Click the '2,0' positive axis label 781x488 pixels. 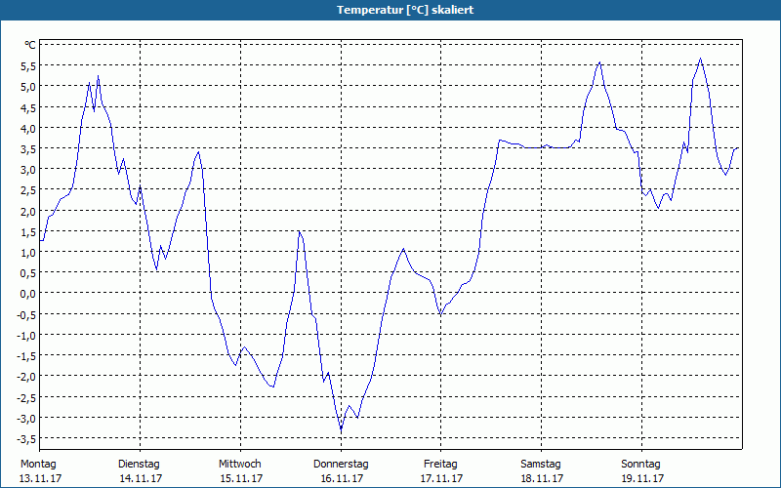pos(28,211)
